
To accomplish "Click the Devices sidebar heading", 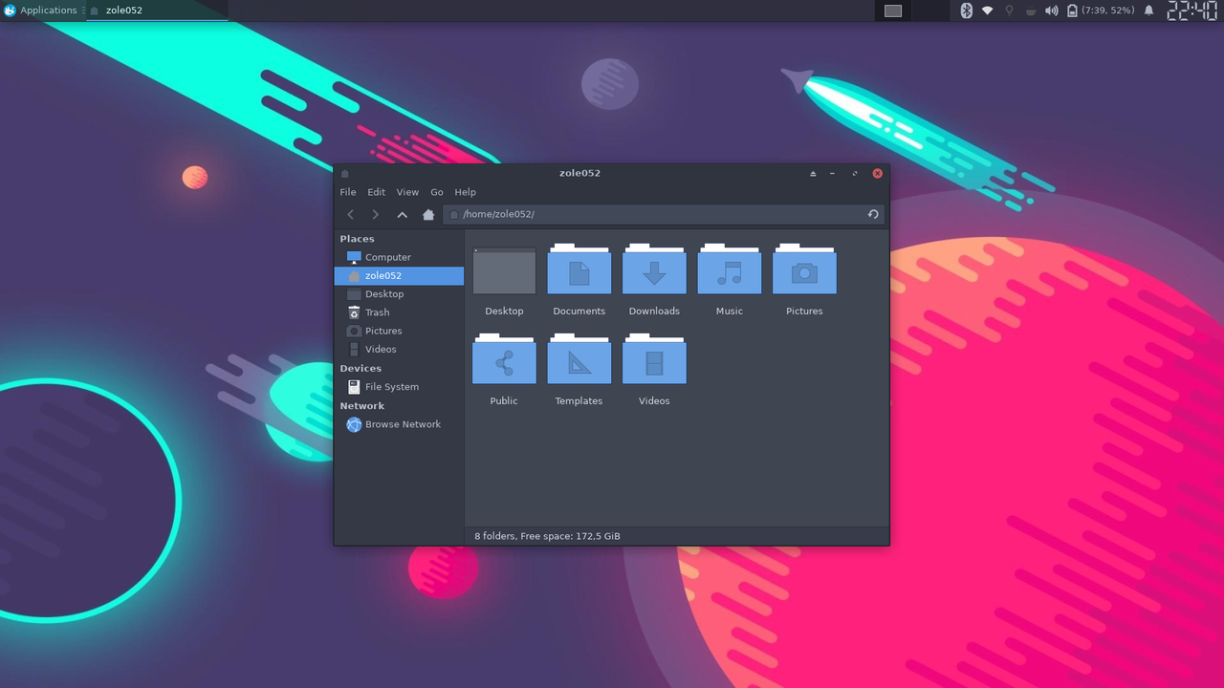I will click(x=361, y=369).
